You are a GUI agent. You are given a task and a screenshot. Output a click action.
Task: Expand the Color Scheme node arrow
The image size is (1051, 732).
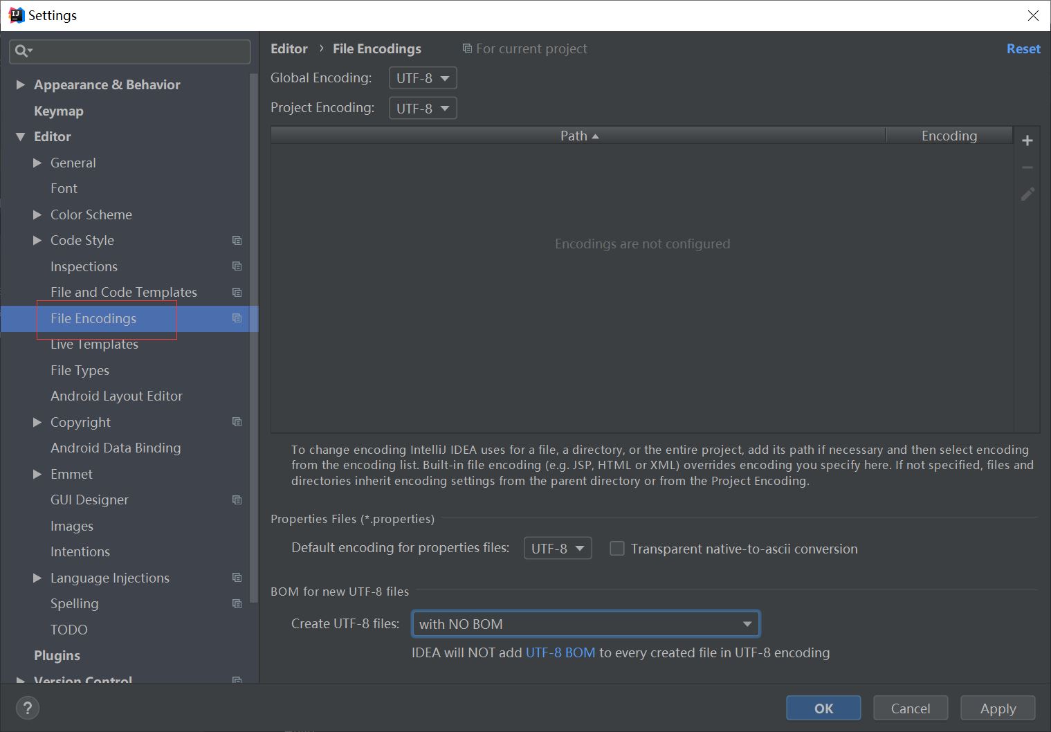(x=37, y=214)
